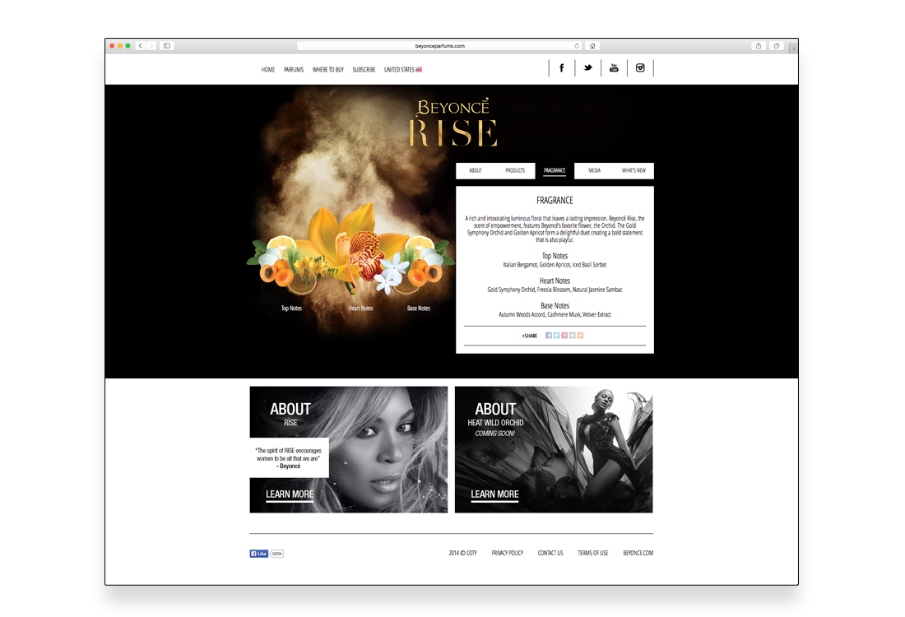Switch to the ABOUT tab
This screenshot has width=905, height=617.
[476, 170]
